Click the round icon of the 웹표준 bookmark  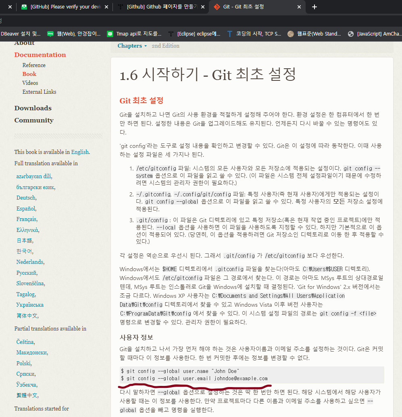click(x=291, y=34)
